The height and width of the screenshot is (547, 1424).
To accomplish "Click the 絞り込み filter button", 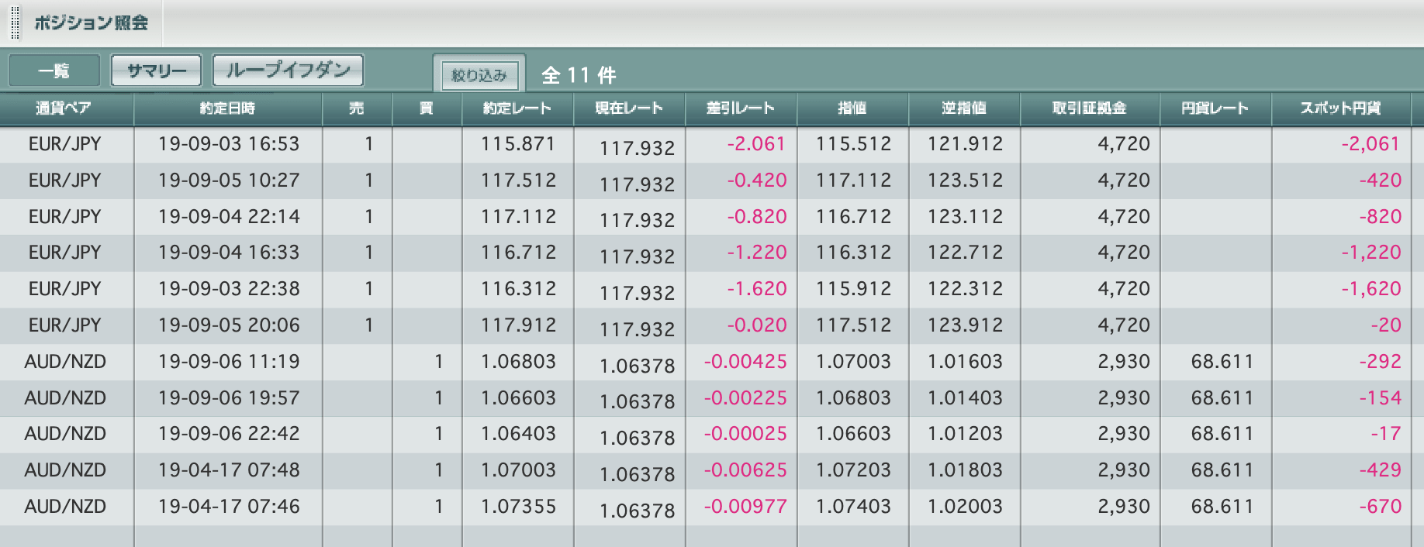I will point(479,75).
